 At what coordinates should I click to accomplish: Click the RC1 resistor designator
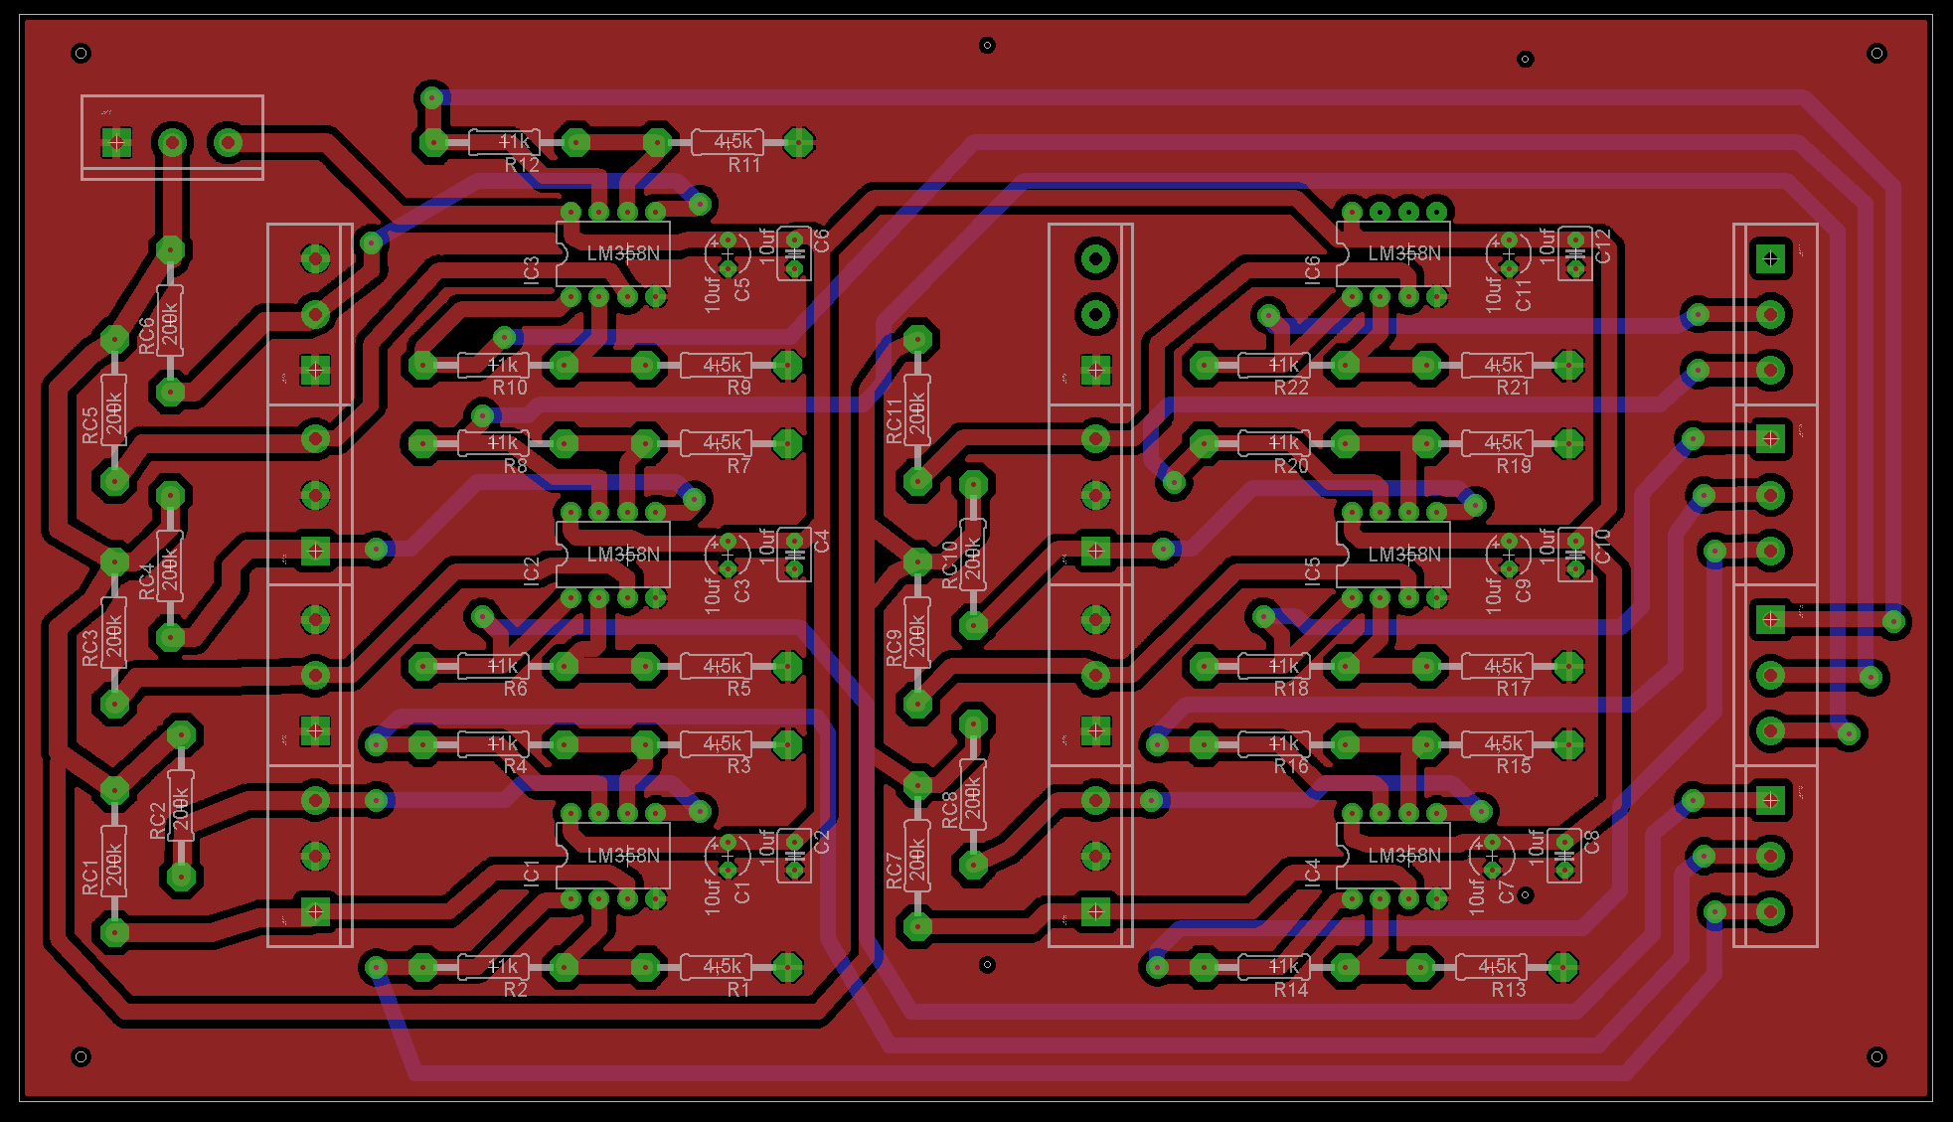[90, 878]
